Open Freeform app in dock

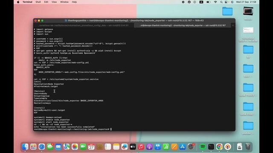pyautogui.click(x=125, y=147)
